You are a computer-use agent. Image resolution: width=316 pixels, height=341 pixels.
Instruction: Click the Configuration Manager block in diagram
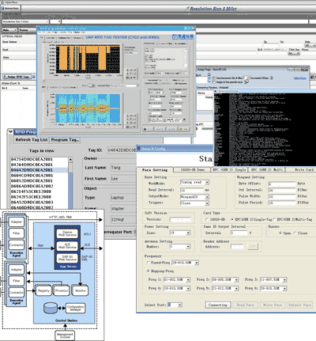click(75, 308)
